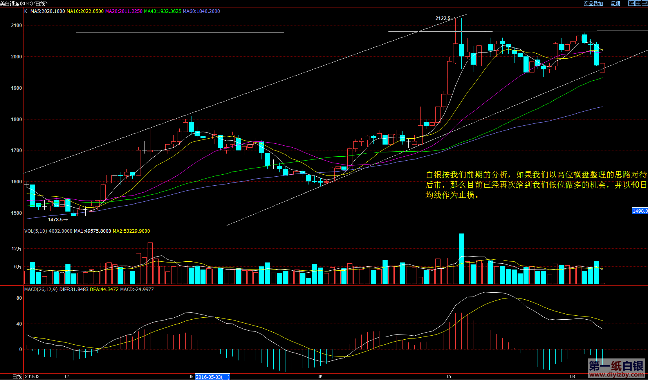The height and width of the screenshot is (380, 648).
Task: Click the left arrow navigation icon
Action: (631, 3)
